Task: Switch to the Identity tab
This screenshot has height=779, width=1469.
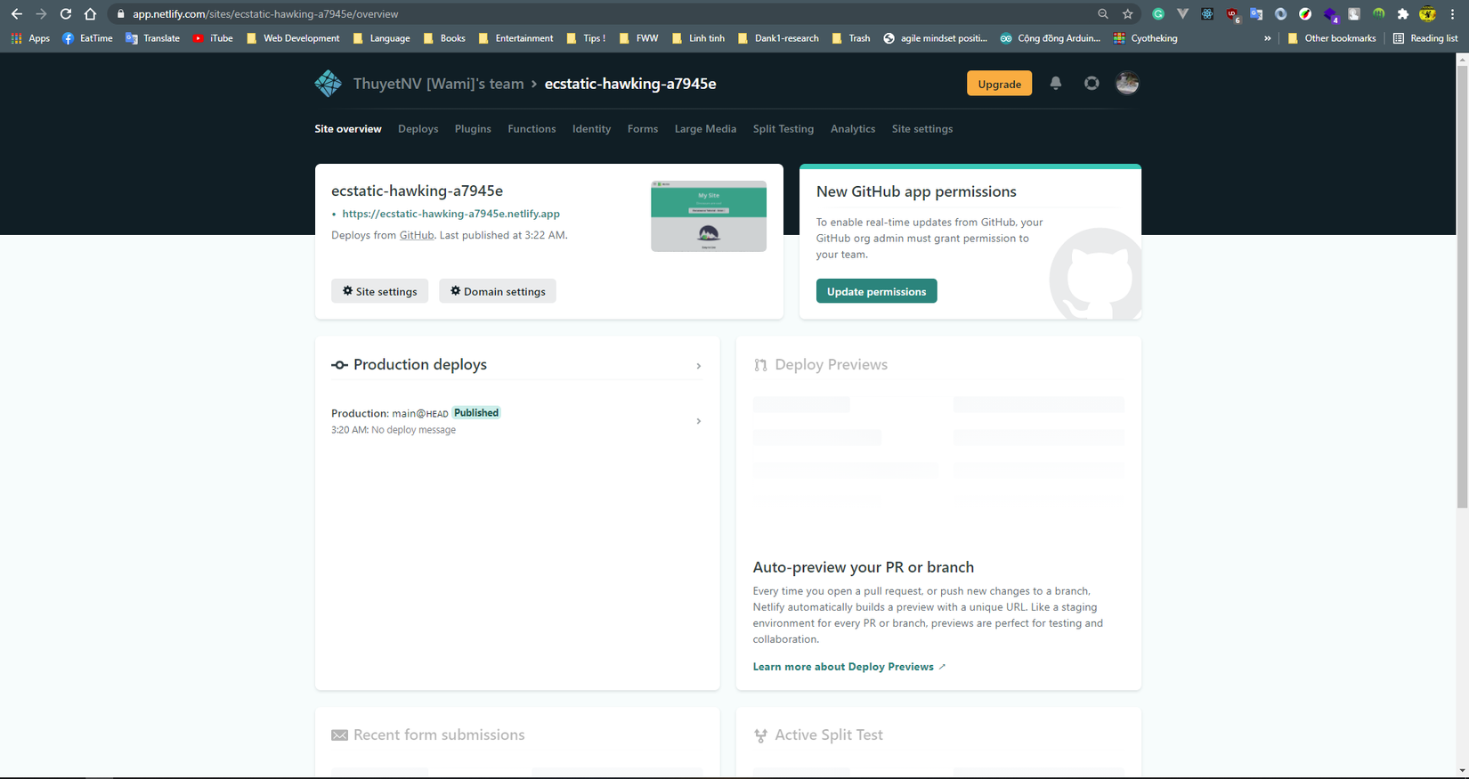Action: click(591, 129)
